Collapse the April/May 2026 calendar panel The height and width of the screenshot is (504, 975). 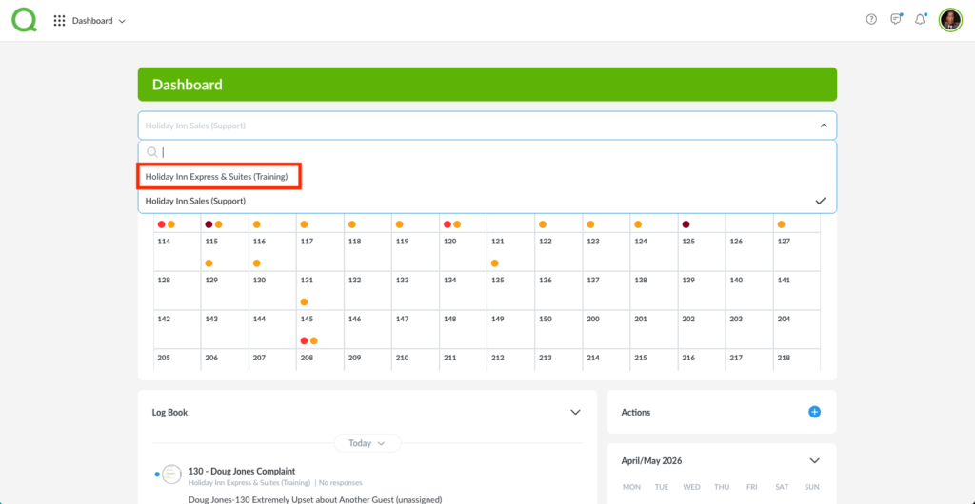pos(814,460)
